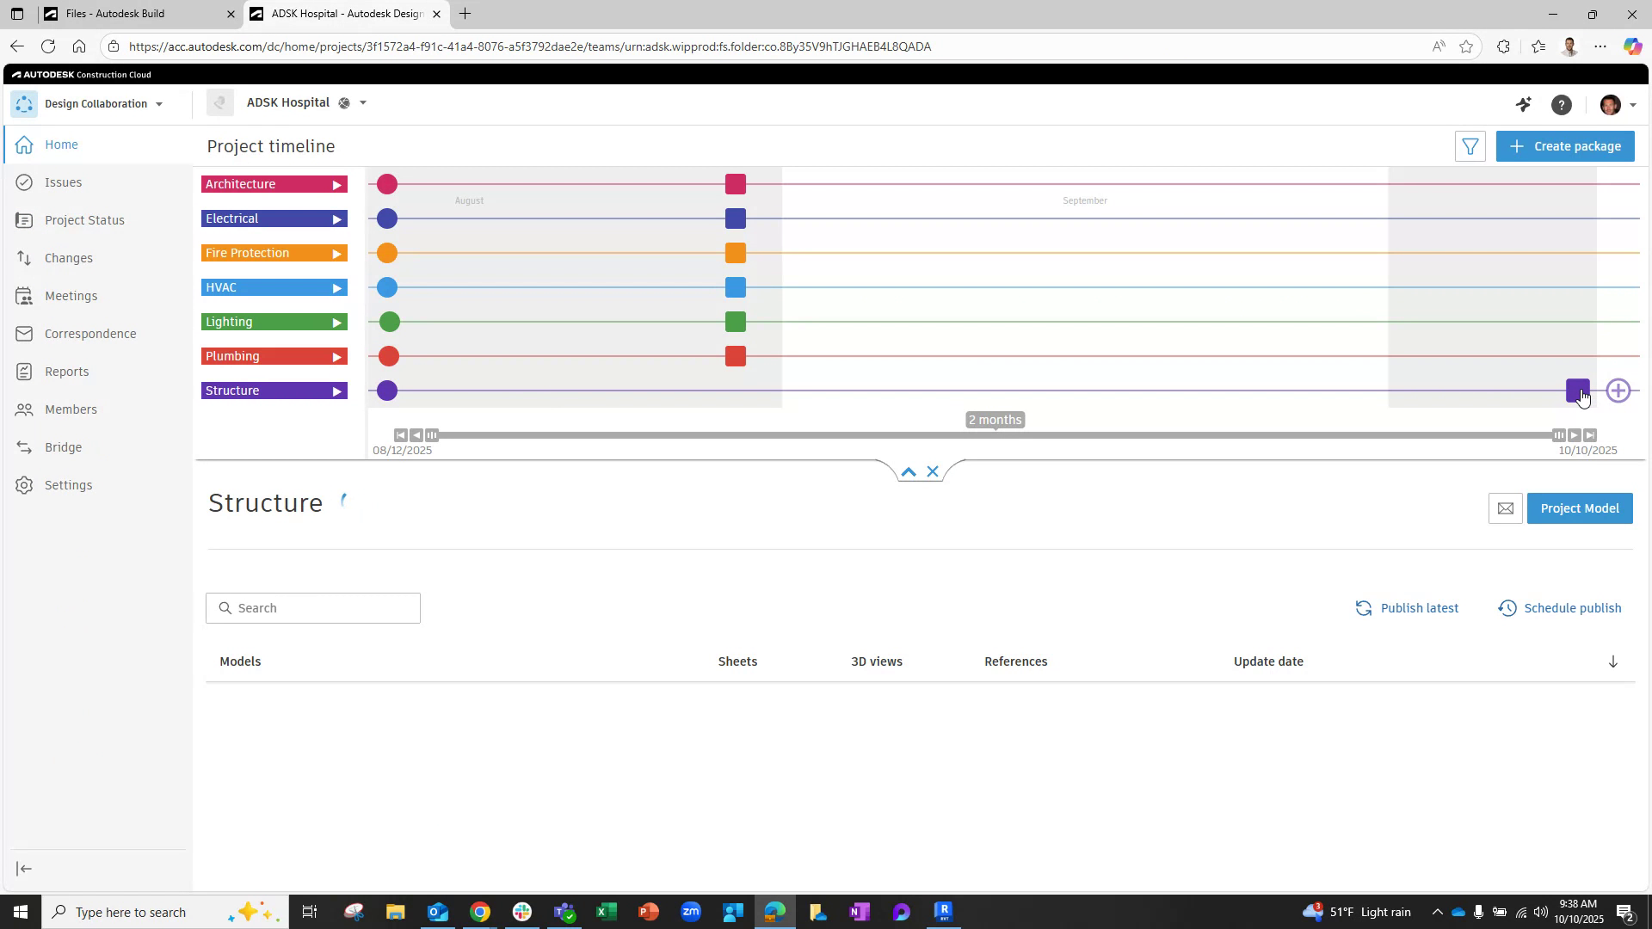
Task: Click the Create package button
Action: click(1565, 146)
